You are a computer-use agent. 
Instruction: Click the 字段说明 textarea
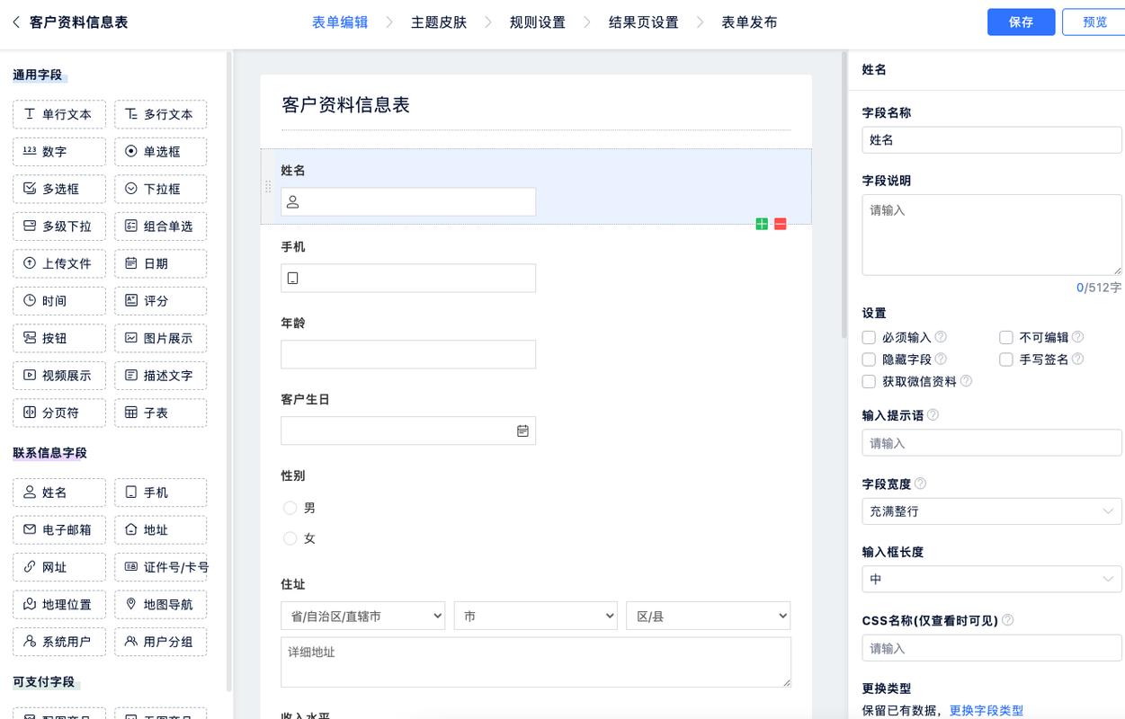[x=992, y=235]
